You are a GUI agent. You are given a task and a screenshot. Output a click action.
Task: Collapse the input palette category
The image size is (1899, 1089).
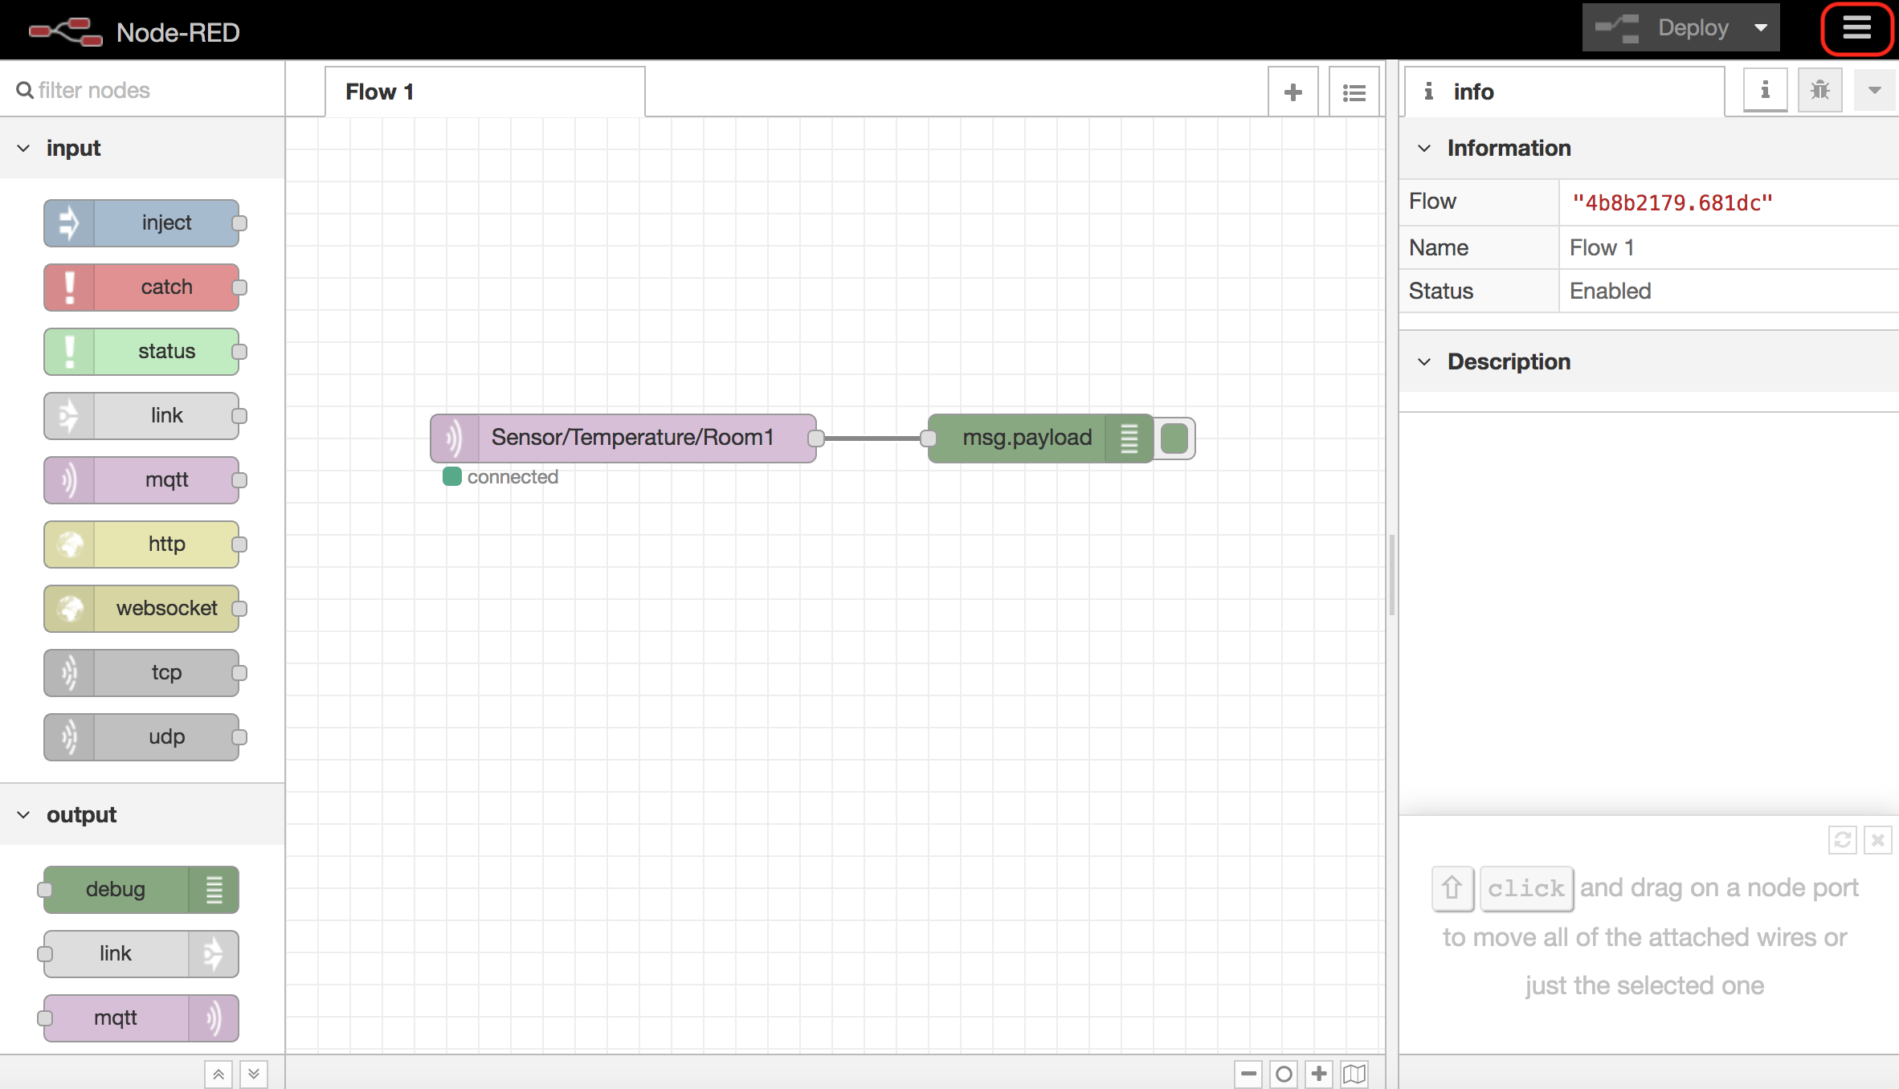point(142,148)
